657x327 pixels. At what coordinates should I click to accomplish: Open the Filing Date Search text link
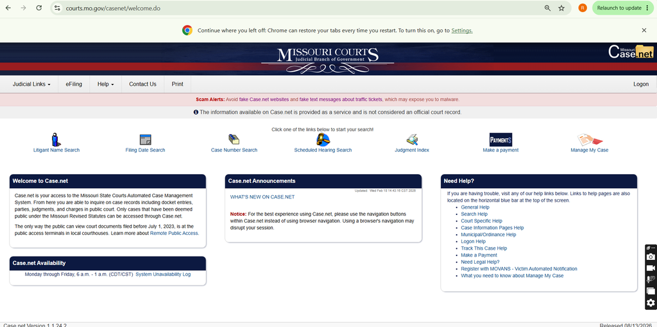tap(145, 150)
